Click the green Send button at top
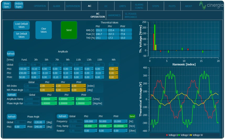 [x=69, y=30]
